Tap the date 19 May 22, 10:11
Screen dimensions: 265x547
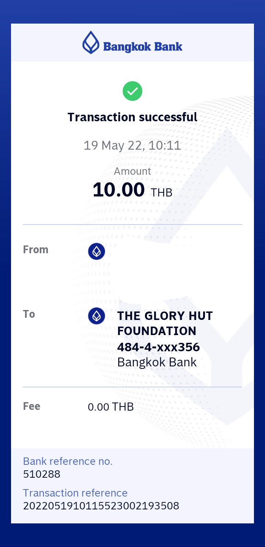pyautogui.click(x=132, y=145)
